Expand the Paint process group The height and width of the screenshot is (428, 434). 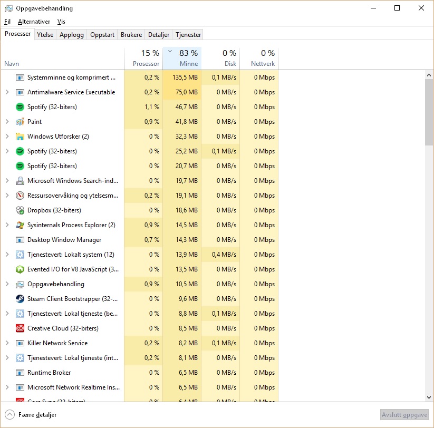7,122
